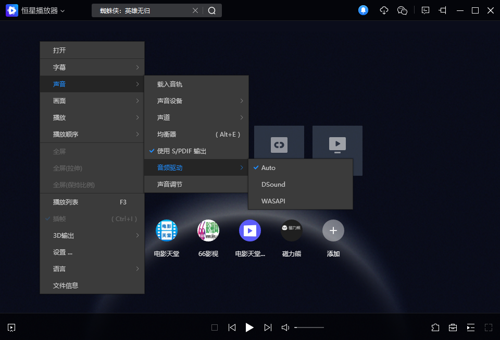500x340 pixels.
Task: Choose 载入音轨 menu entry
Action: click(x=170, y=84)
